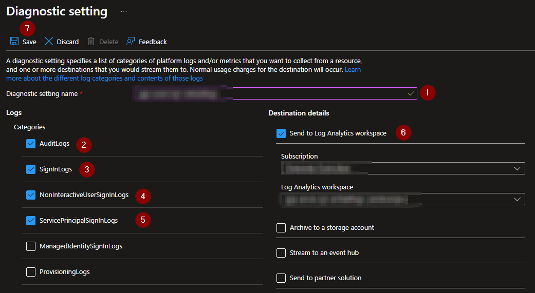Click the Feedback person icon
This screenshot has height=293, width=535.
tap(131, 42)
